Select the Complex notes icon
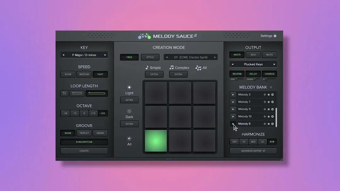340x191 pixels. point(172,67)
